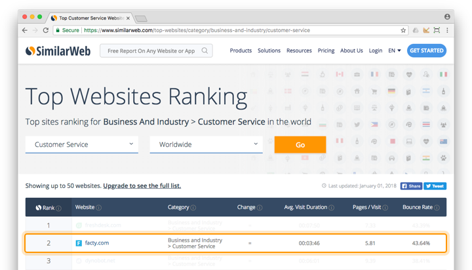This screenshot has height=270, width=472.
Task: Go to the Pricing page
Action: point(326,50)
